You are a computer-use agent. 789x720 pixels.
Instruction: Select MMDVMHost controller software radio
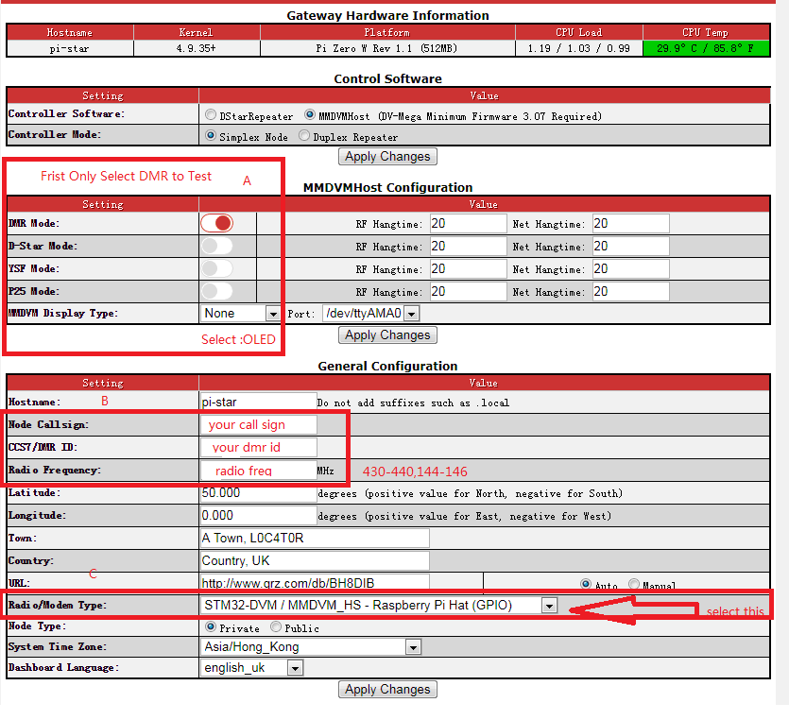click(x=310, y=115)
